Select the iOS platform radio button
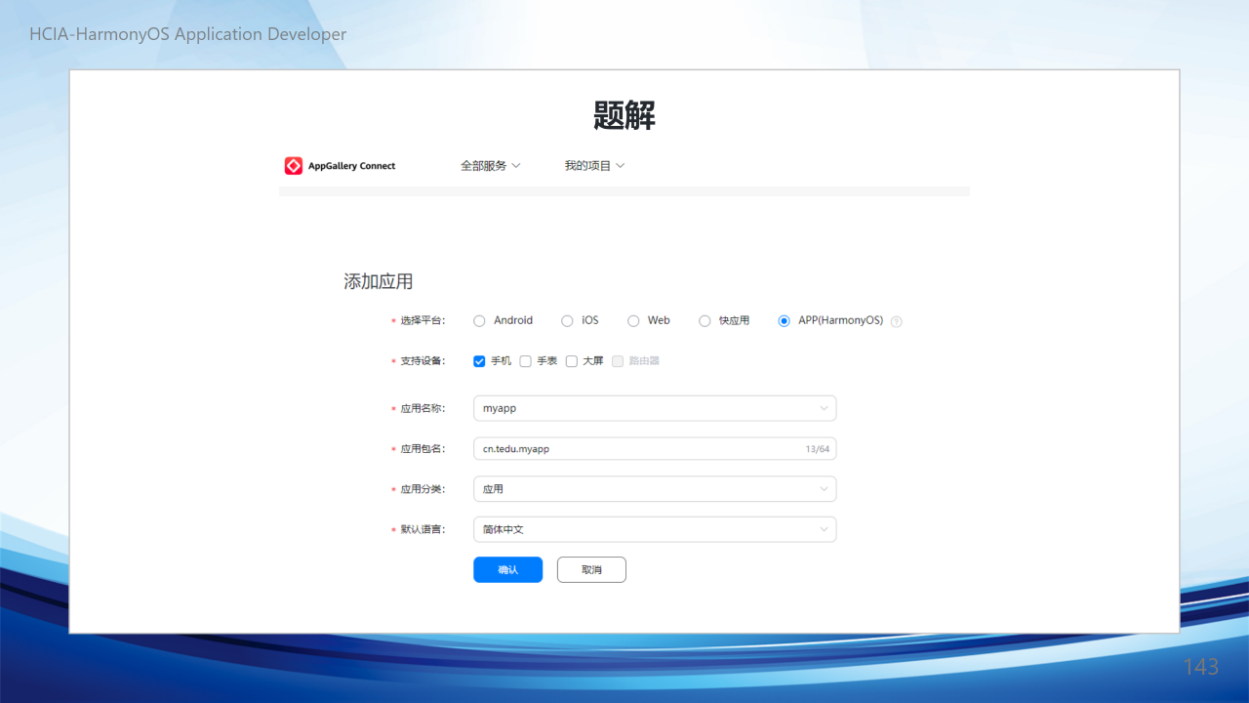The width and height of the screenshot is (1249, 703). pos(567,321)
